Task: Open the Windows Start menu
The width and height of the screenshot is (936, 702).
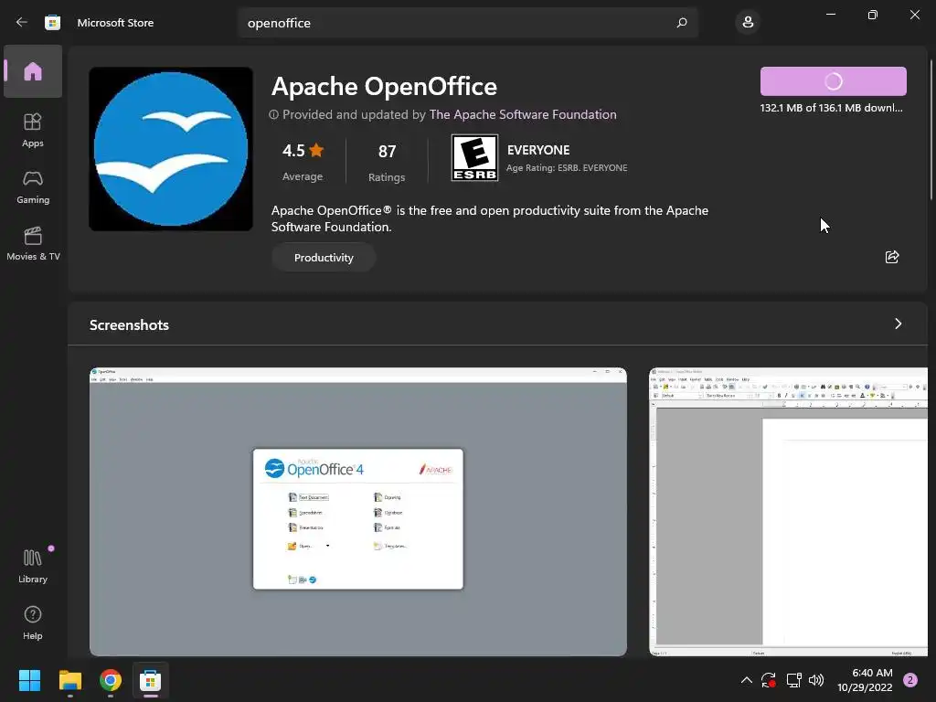Action: (x=29, y=680)
